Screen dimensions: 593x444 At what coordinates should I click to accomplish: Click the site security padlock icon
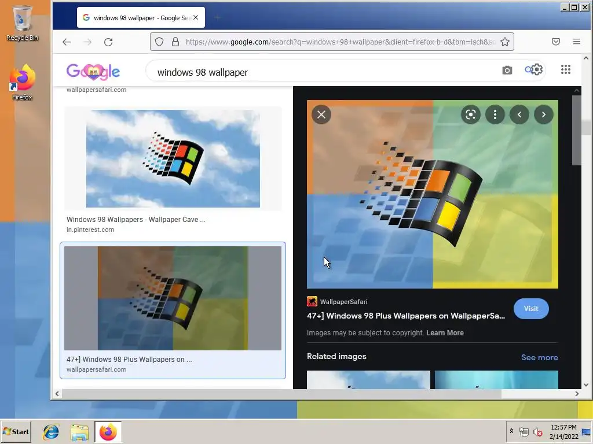(x=175, y=42)
